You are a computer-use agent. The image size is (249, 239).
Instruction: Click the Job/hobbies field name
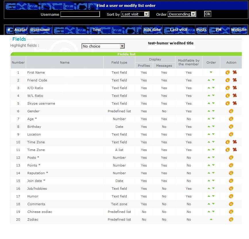[x=37, y=189]
